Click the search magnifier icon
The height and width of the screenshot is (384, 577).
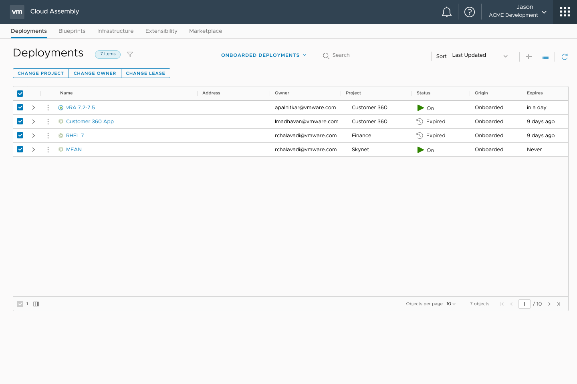click(x=326, y=56)
